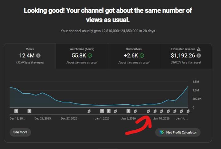The width and height of the screenshot is (221, 149).
Task: Click the Shorts marker above Jan 10, 2026
Action: [161, 111]
